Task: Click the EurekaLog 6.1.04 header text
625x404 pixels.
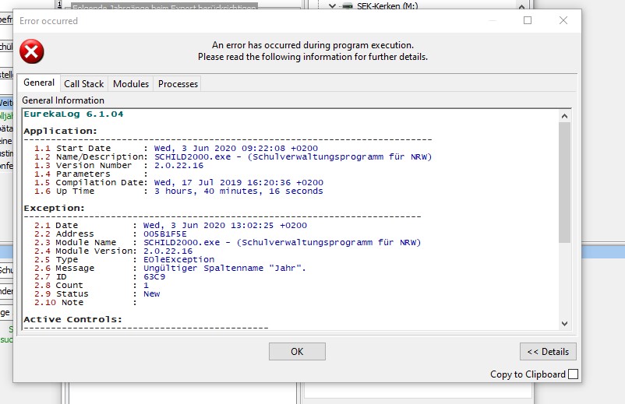Action: tap(73, 114)
